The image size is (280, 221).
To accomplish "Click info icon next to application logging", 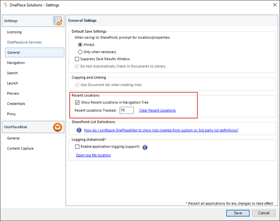I will (x=145, y=147).
